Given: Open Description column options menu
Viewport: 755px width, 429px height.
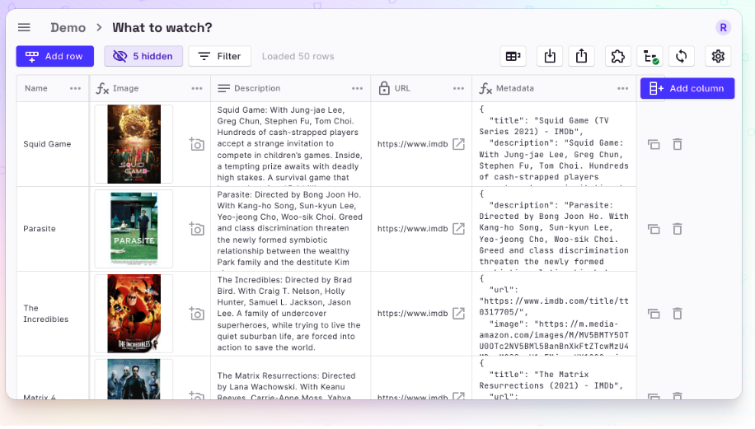Looking at the screenshot, I should (357, 88).
